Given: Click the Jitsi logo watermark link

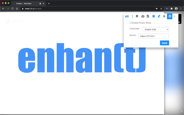Looking at the screenshot, I should point(15,21).
